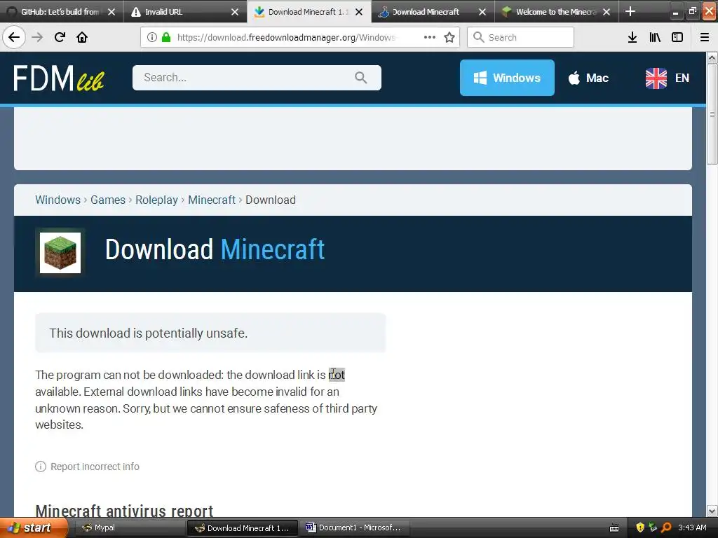Click the security shield tray icon

[640, 527]
